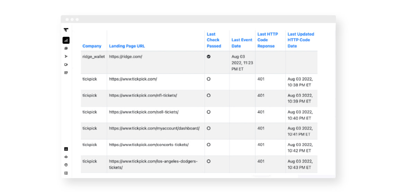Screen dimensions: 395x194
Task: Open the chat message icon in the sidebar
Action: [66, 48]
